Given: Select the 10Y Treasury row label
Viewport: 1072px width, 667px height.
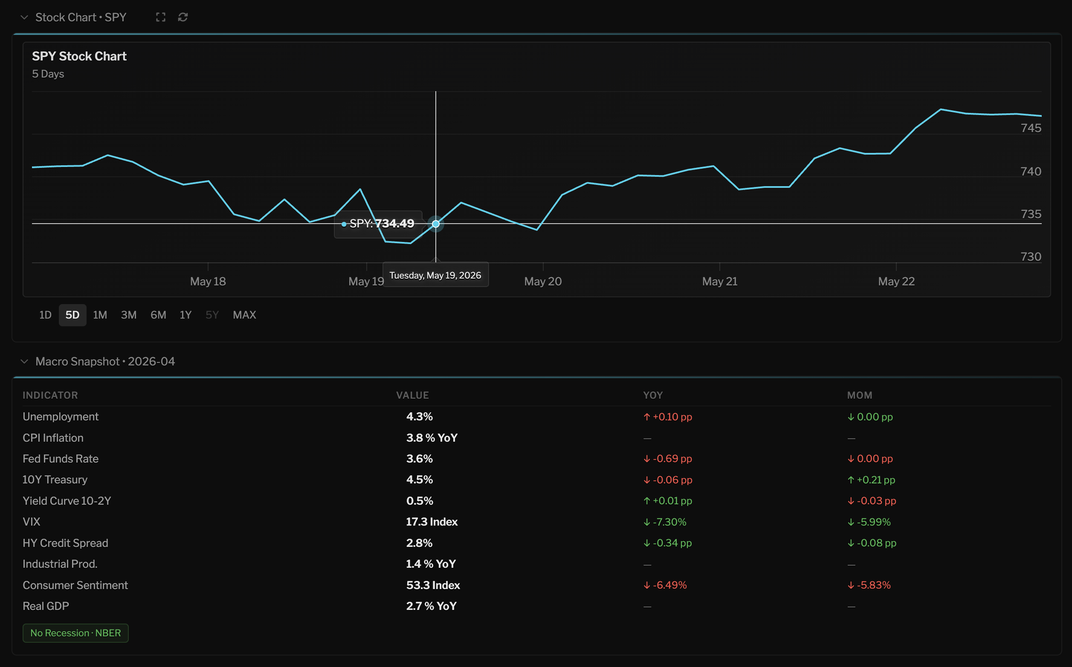Looking at the screenshot, I should click(55, 480).
